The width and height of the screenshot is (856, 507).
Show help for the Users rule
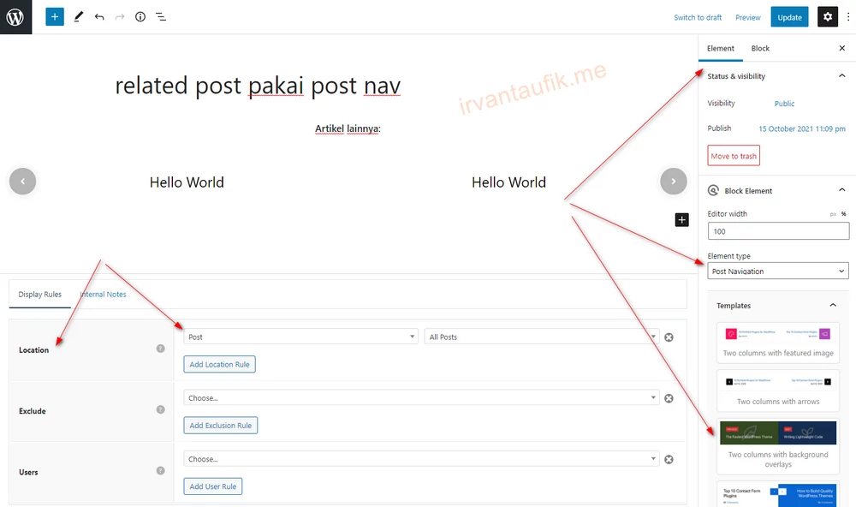[x=161, y=470]
